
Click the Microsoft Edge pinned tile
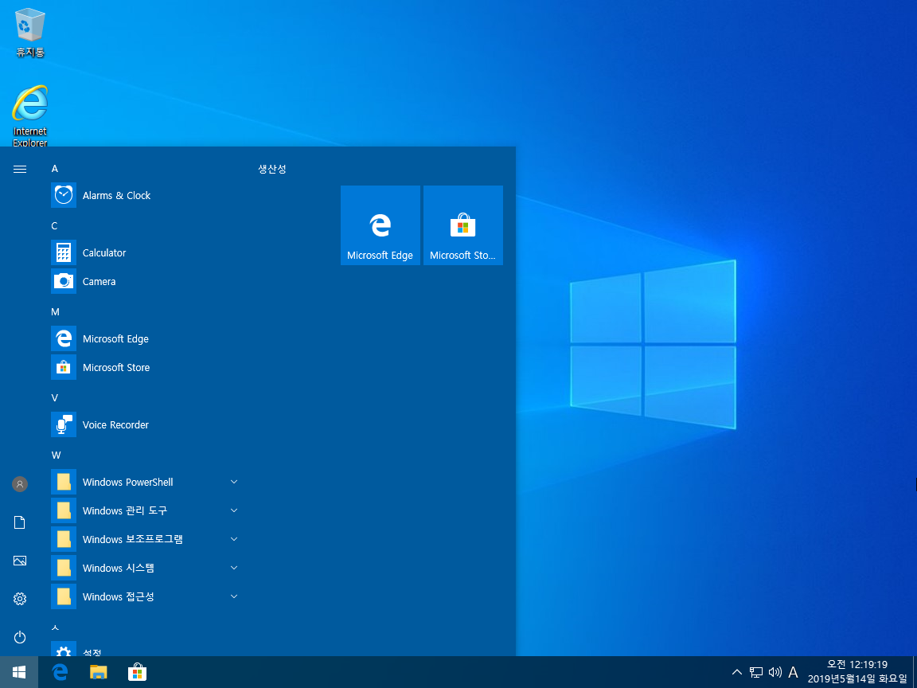click(x=380, y=225)
